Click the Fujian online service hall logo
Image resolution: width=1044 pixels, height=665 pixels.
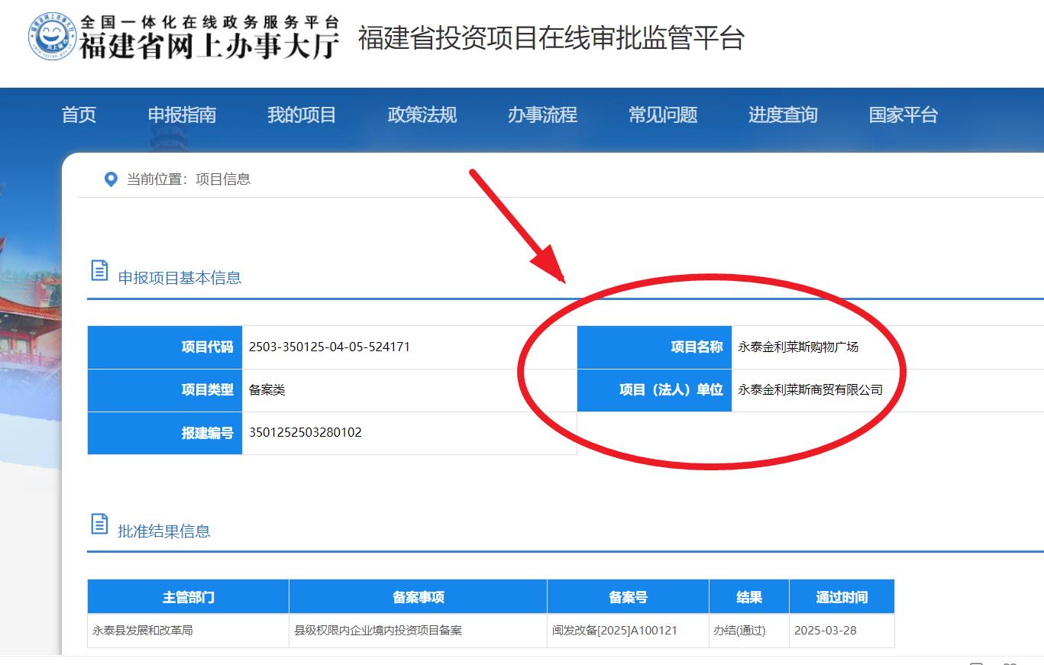(x=184, y=37)
